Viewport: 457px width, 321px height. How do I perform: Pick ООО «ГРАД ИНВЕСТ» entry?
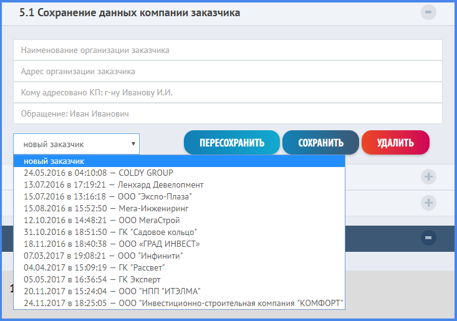coord(179,244)
